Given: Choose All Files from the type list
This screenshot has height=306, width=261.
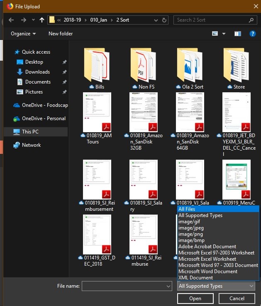Looking at the screenshot, I should (218, 209).
